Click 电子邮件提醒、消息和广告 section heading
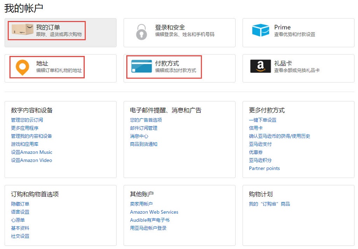358x249 pixels. pyautogui.click(x=166, y=110)
